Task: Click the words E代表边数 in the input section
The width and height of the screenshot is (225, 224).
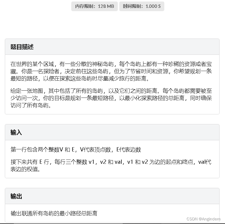Action: [129, 149]
